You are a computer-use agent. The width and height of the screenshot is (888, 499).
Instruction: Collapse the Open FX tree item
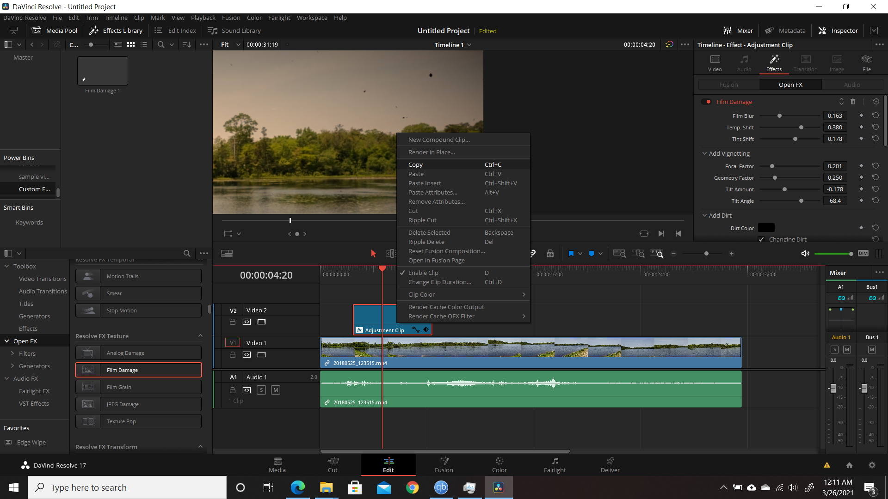pos(7,341)
